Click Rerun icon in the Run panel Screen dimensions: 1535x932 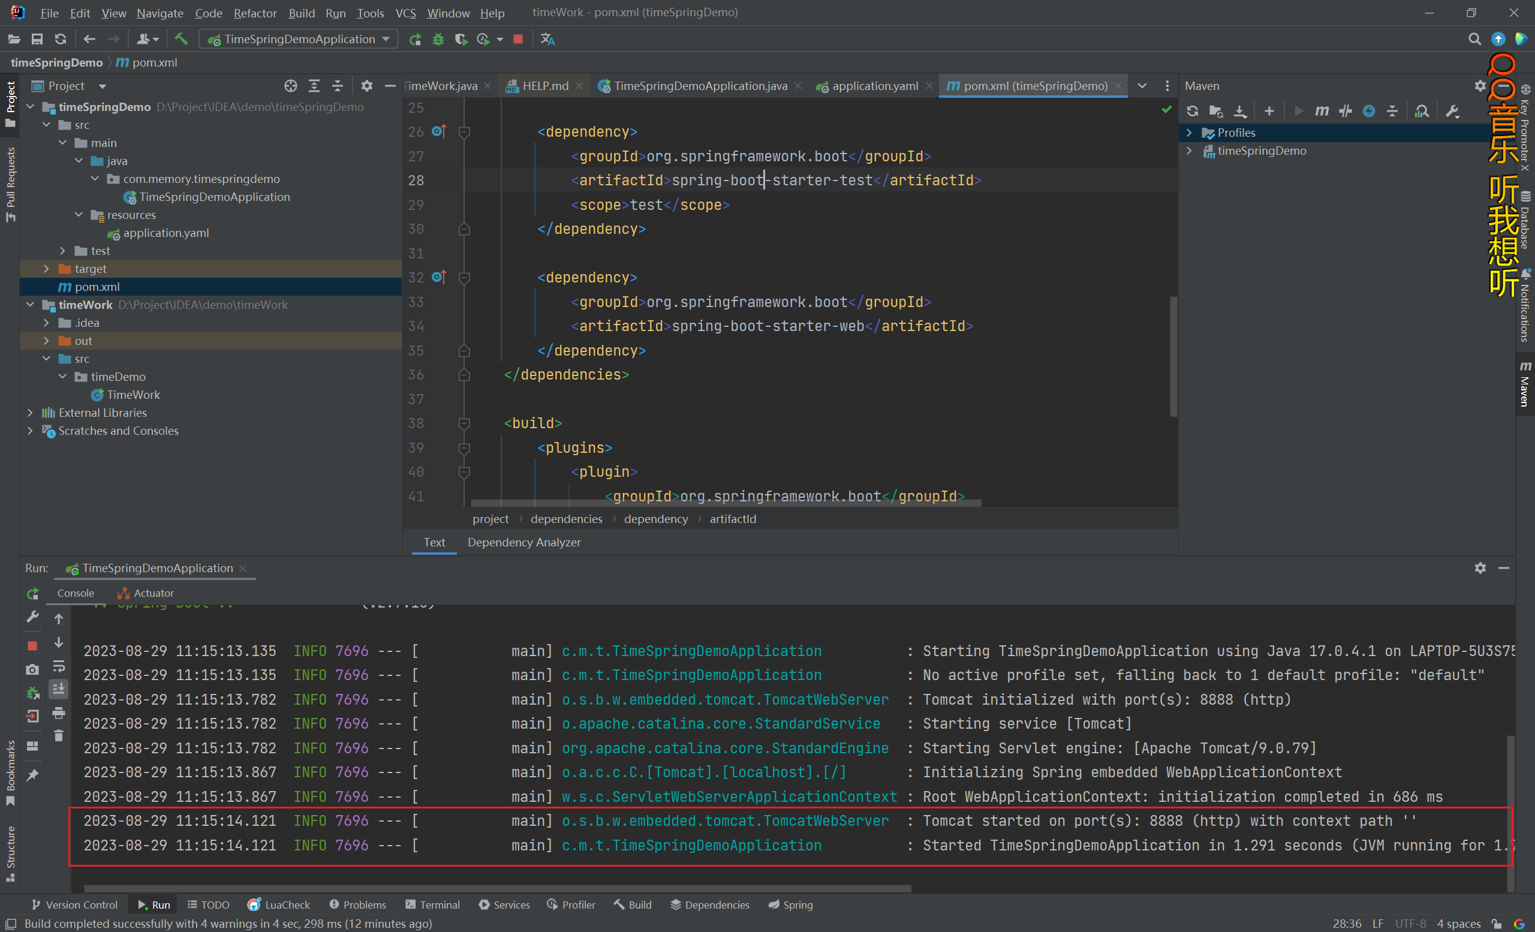(33, 594)
